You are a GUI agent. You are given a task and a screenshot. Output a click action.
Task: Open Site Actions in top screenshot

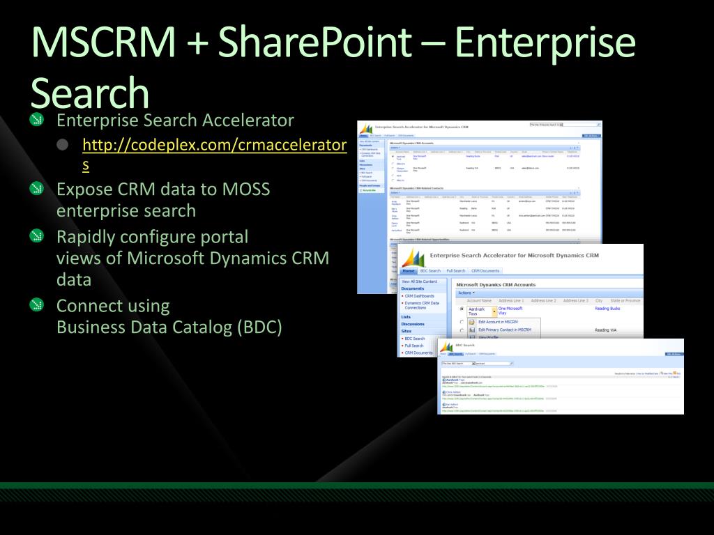(591, 136)
